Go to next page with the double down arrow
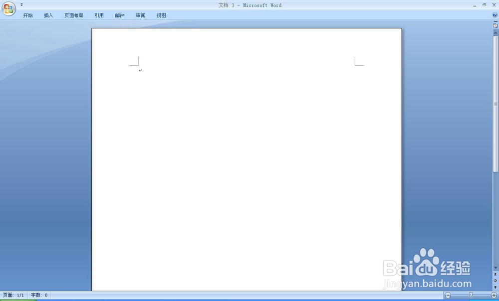The width and height of the screenshot is (499, 301). (495, 287)
